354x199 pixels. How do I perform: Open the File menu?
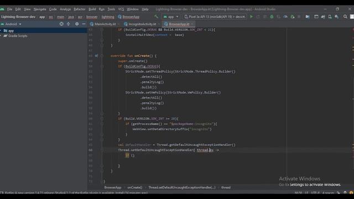click(9, 9)
